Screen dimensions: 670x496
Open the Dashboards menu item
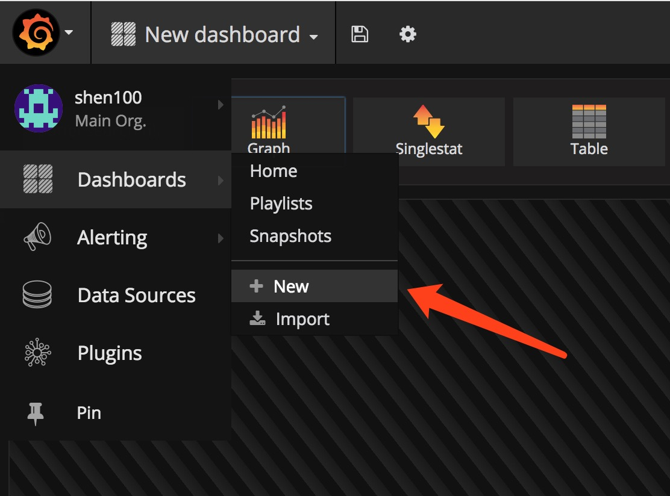click(115, 179)
